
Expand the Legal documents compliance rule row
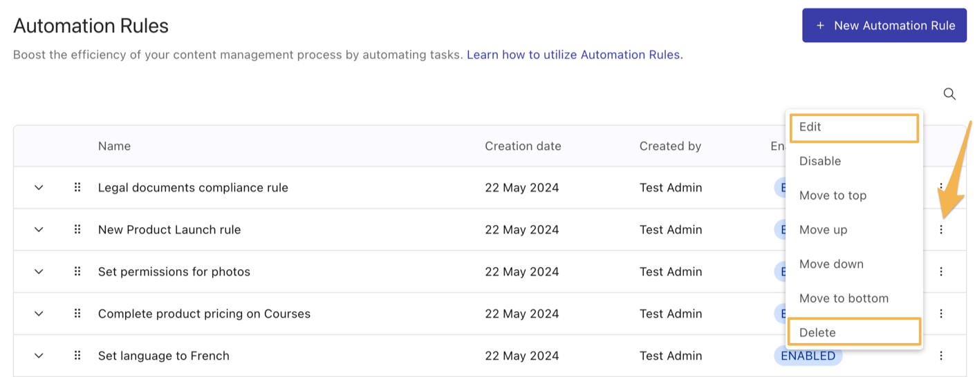[x=39, y=188]
